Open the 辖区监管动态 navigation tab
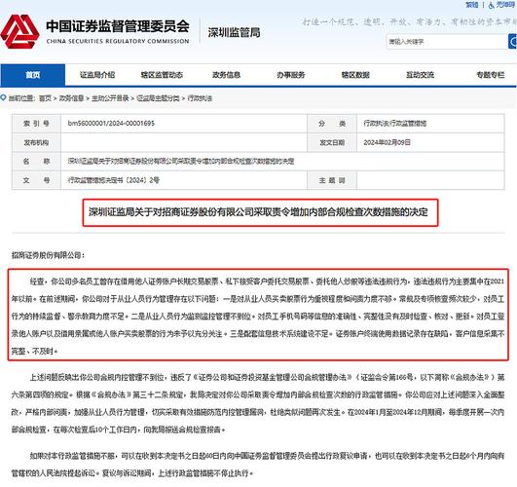Image resolution: width=517 pixels, height=487 pixels. coord(162,75)
